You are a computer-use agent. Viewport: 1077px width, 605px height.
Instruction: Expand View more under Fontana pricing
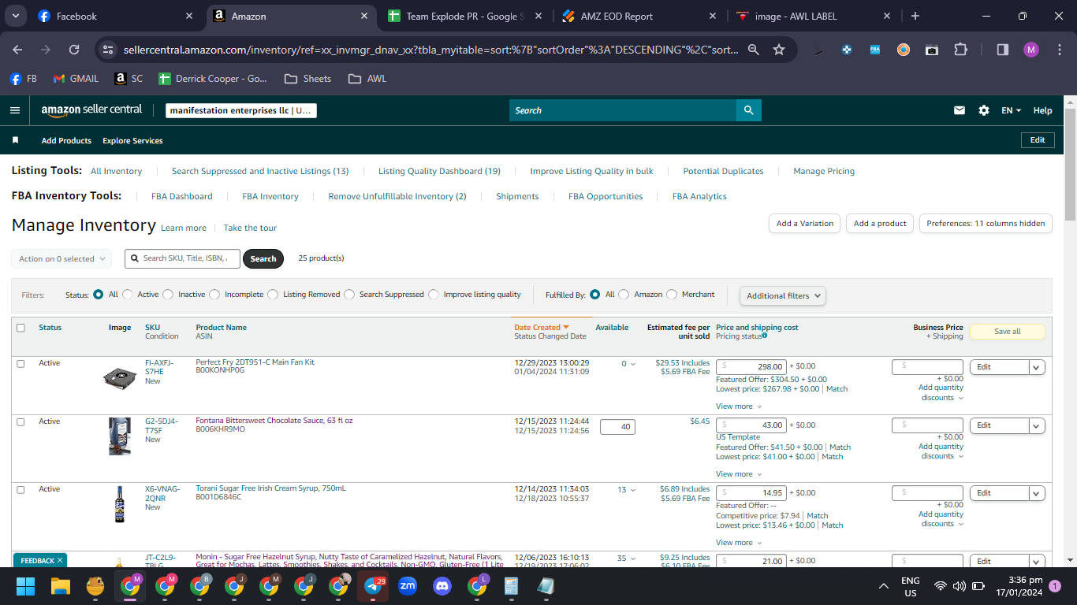(739, 474)
